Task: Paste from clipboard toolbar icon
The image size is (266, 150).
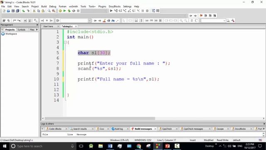Action: 43,11
